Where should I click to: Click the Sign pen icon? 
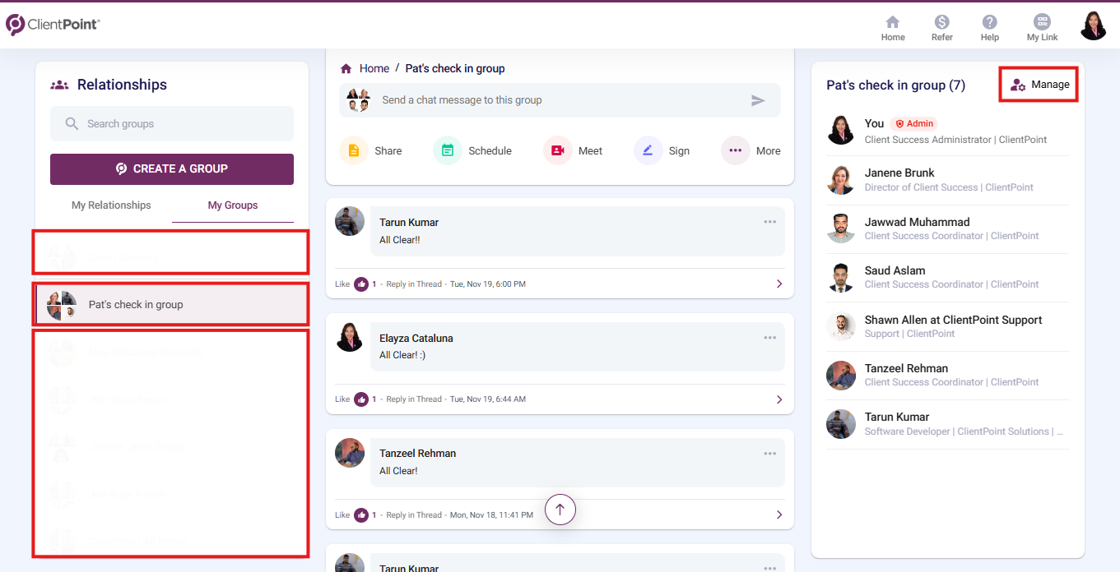(x=648, y=150)
